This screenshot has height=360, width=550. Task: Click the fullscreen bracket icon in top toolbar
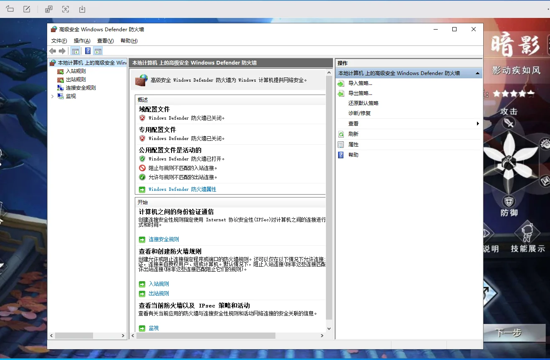pos(66,9)
